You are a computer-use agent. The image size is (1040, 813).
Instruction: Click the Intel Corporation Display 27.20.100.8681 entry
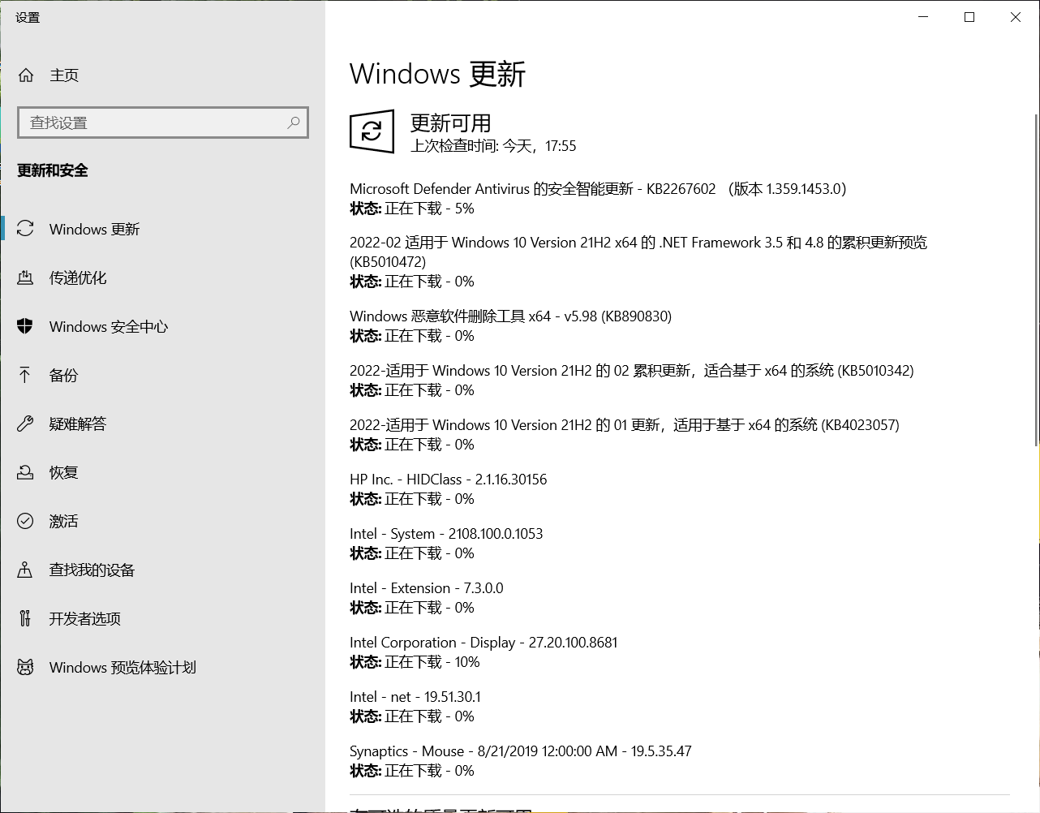click(483, 652)
